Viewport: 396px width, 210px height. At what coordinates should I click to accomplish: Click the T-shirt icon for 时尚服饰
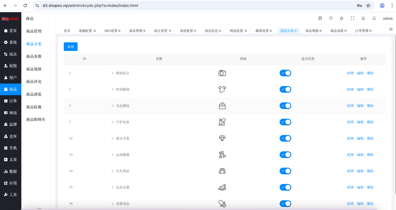(x=222, y=89)
